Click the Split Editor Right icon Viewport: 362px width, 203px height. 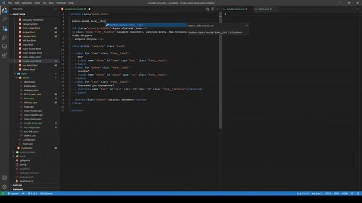(x=213, y=9)
